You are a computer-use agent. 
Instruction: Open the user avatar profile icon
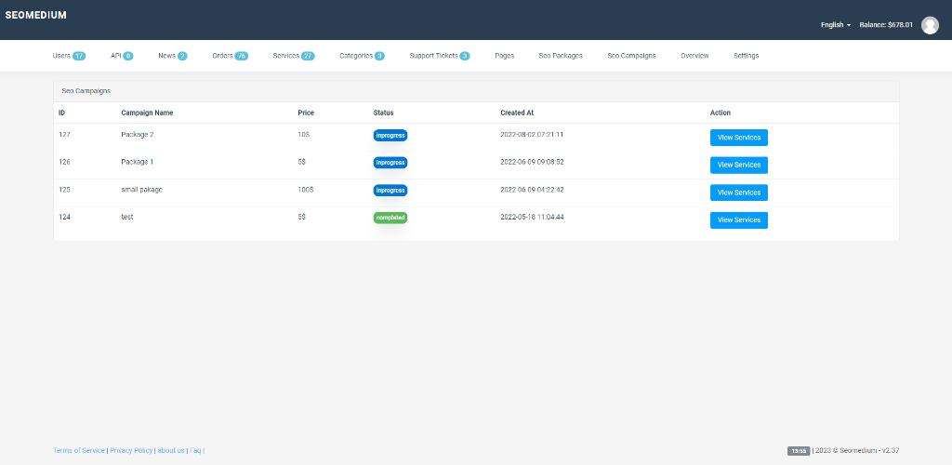tap(930, 25)
